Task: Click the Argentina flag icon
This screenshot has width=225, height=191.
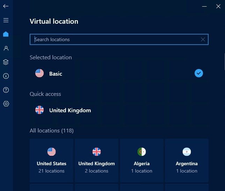Action: [x=187, y=152]
